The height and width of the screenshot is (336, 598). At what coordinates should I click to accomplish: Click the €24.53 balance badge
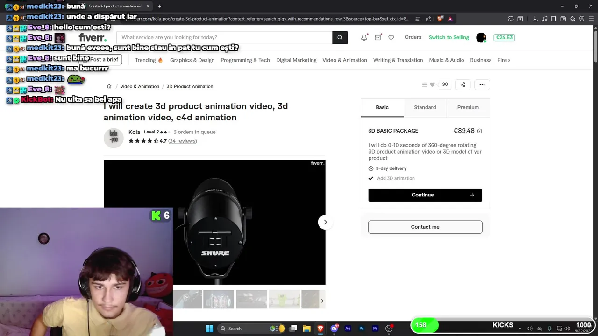tap(504, 37)
